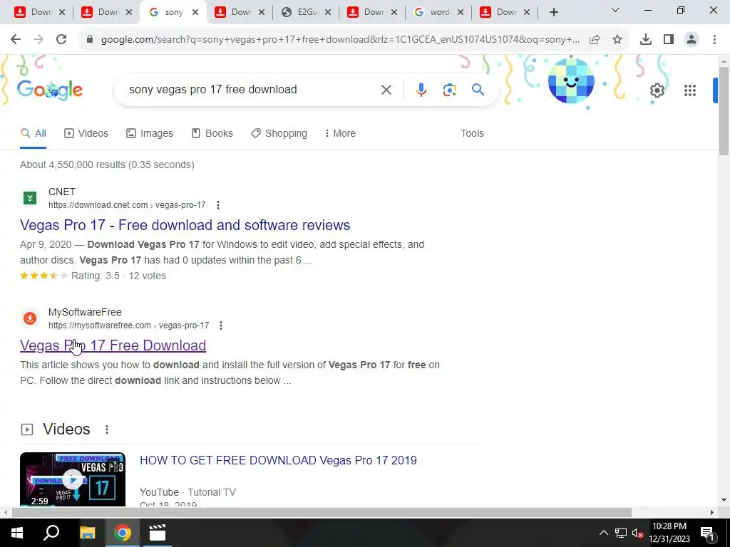Click CNET site URL breadcrumb
730x547 pixels.
127,205
